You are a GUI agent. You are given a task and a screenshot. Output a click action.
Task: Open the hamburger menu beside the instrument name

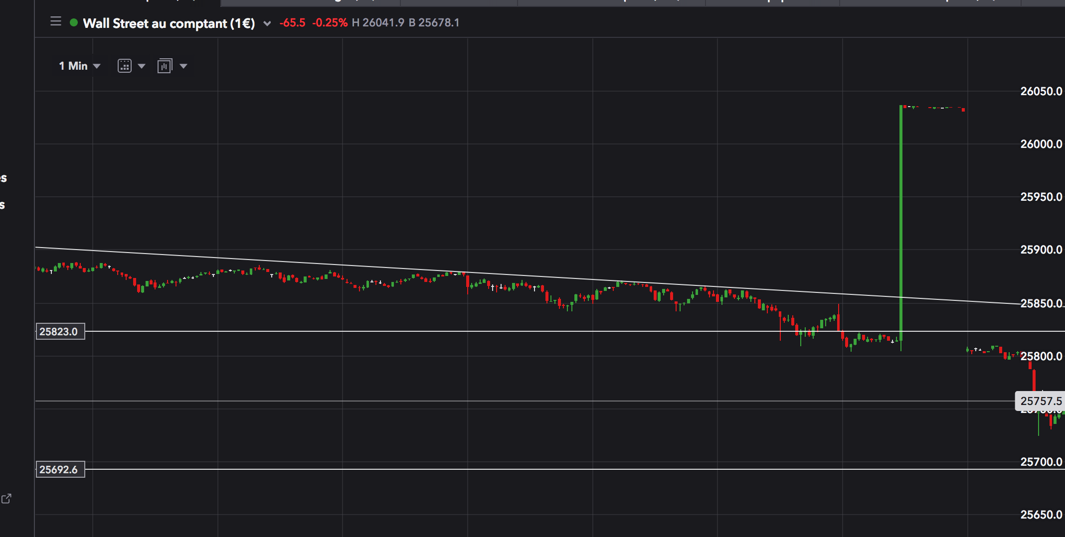point(56,21)
